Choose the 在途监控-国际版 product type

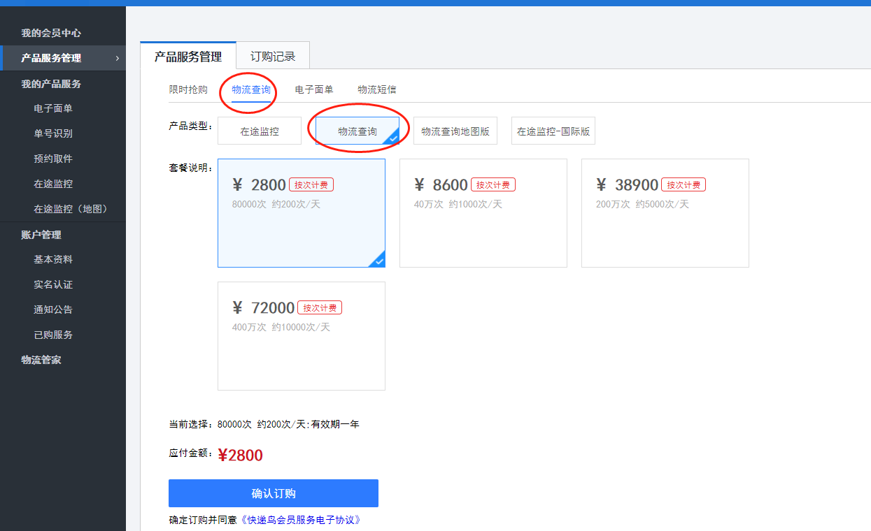click(x=553, y=131)
